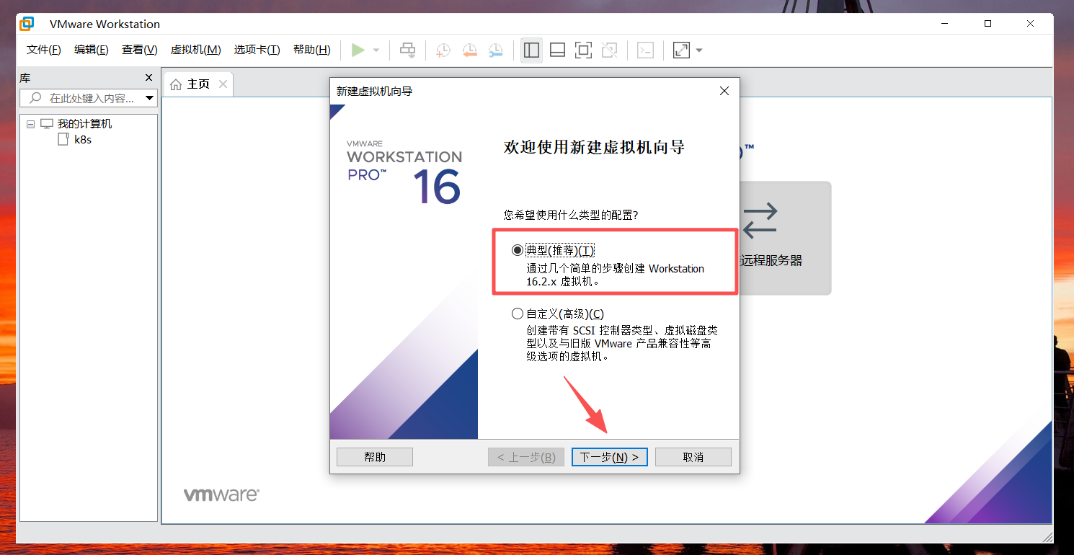Open the 文件(F) menu
1074x555 pixels.
44,50
